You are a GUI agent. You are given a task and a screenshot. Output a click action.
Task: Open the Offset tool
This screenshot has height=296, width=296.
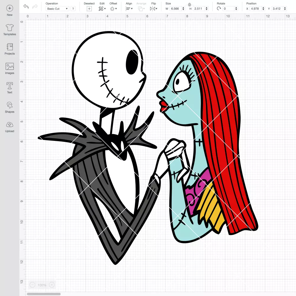click(113, 9)
